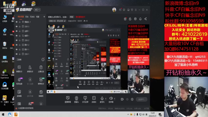Start recording with the record icon

(122, 99)
